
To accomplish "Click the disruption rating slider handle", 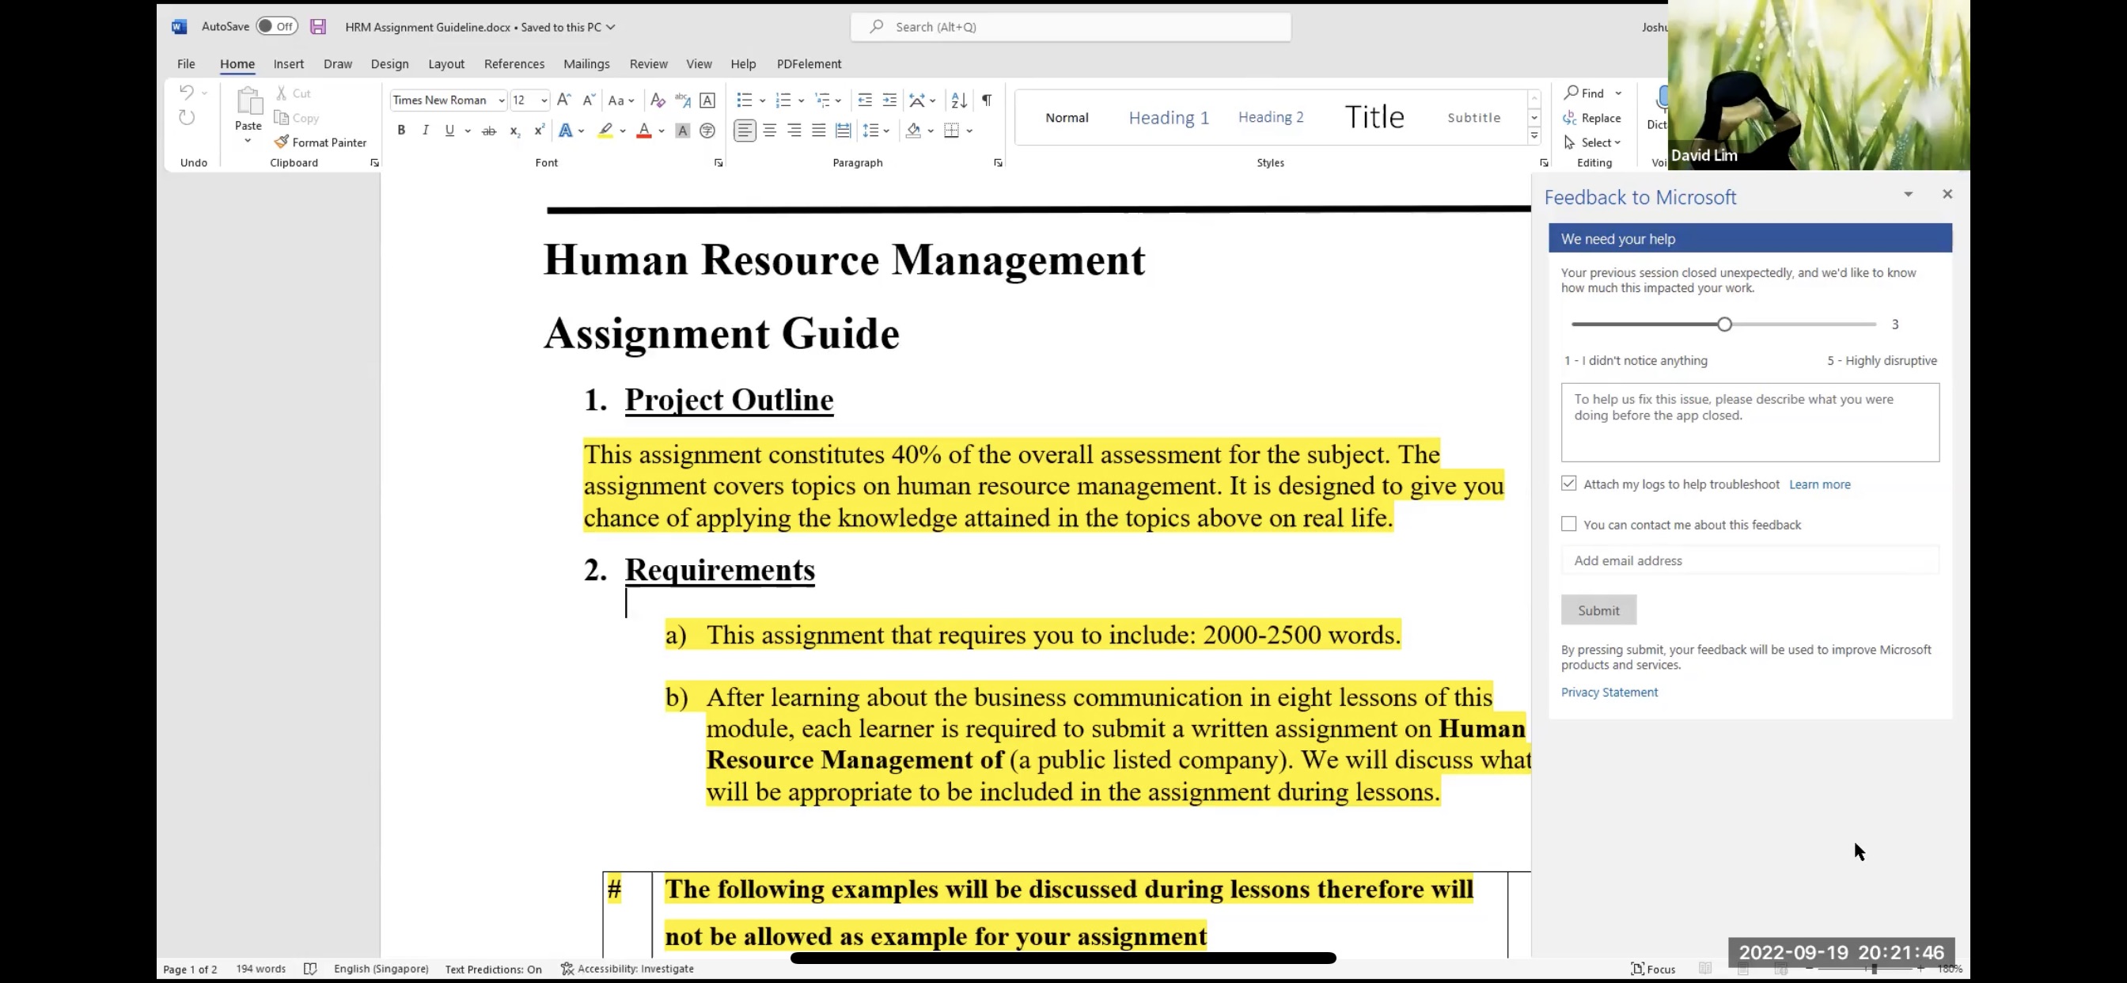I will coord(1724,324).
